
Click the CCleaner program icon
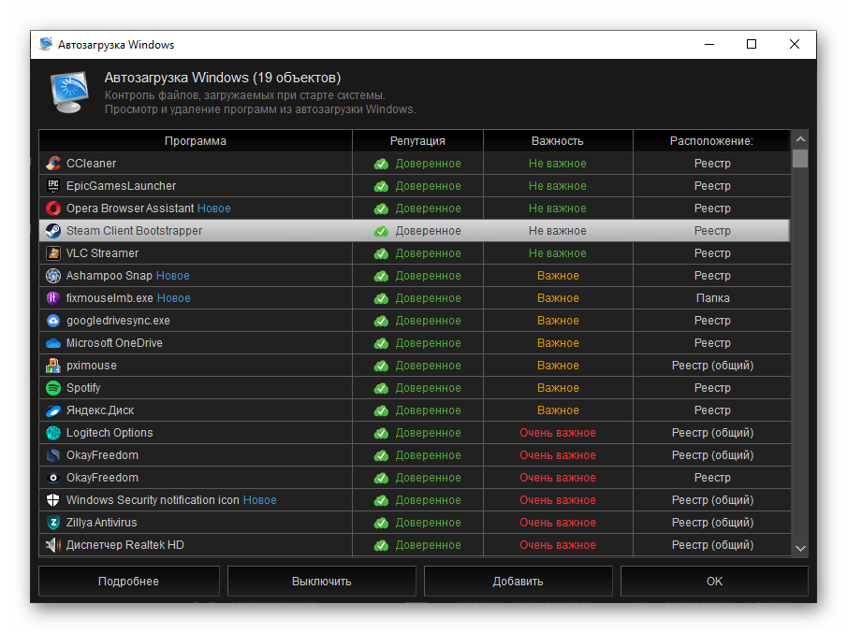point(53,163)
